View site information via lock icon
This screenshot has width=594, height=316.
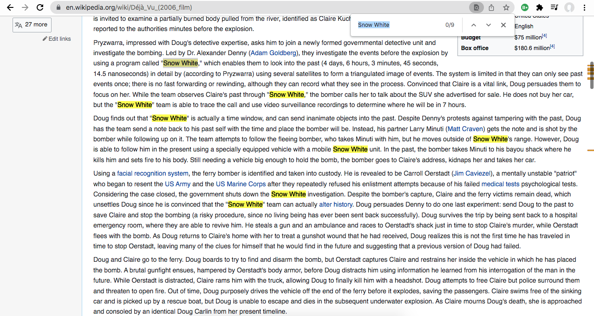click(x=59, y=7)
